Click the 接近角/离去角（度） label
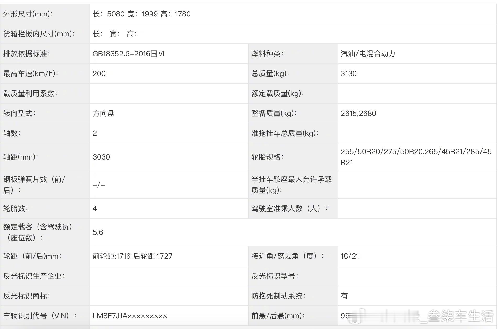This screenshot has height=329, width=498. pos(288,256)
